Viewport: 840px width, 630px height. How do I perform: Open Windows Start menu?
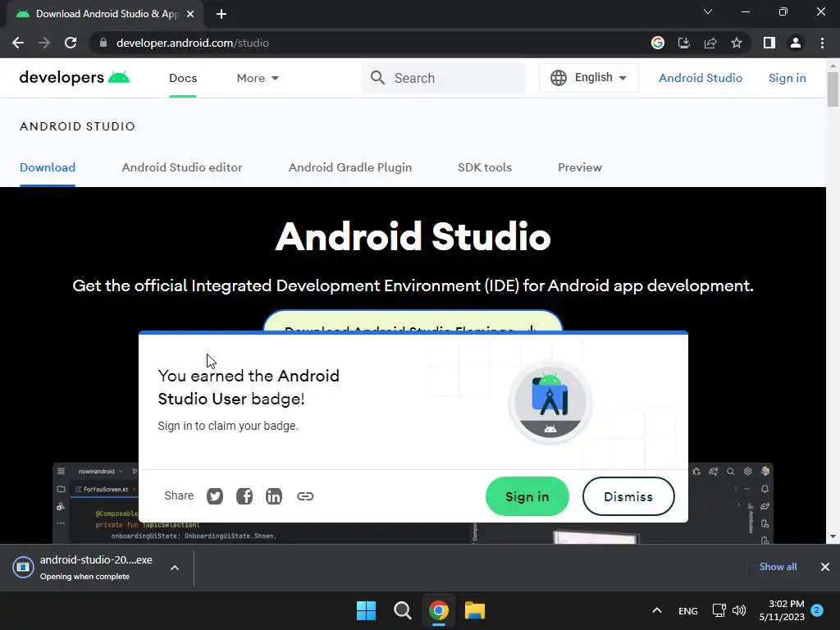tap(367, 610)
